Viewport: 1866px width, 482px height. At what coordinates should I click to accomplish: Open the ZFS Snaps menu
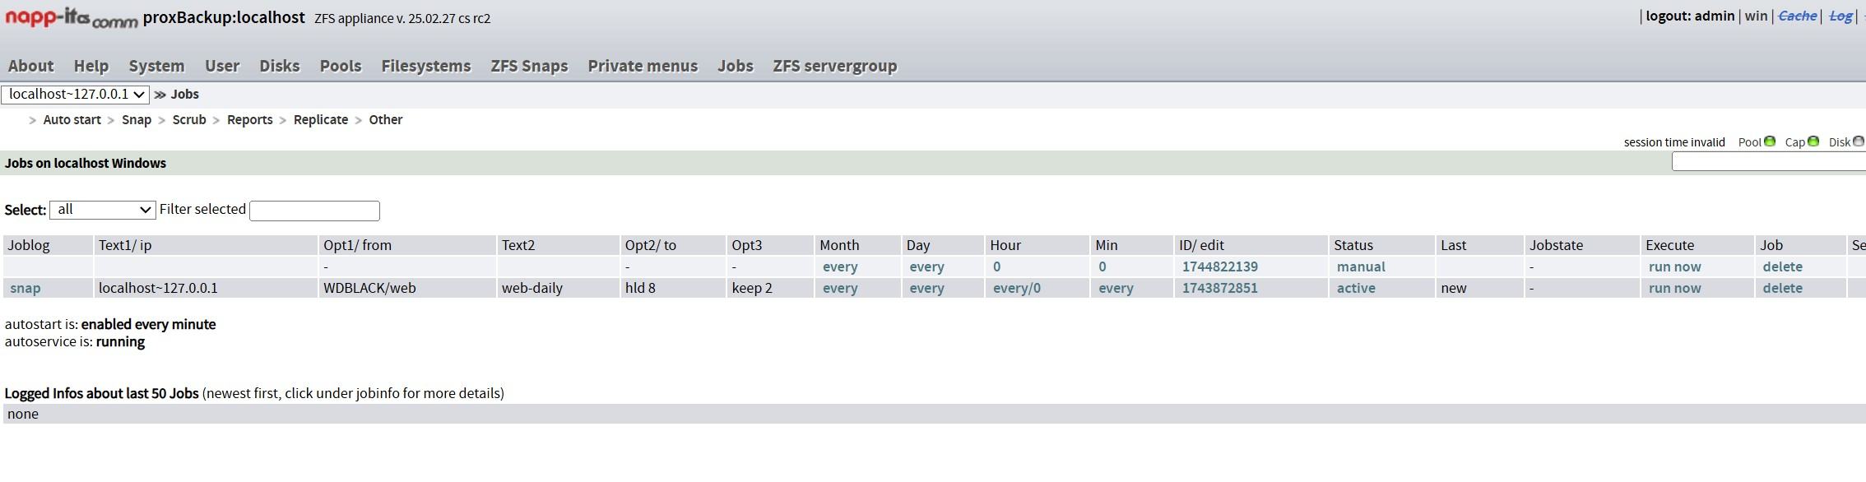(x=529, y=66)
